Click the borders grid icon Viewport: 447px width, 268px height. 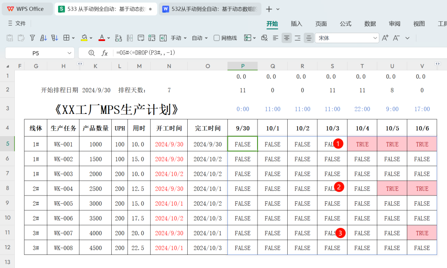[x=66, y=38]
